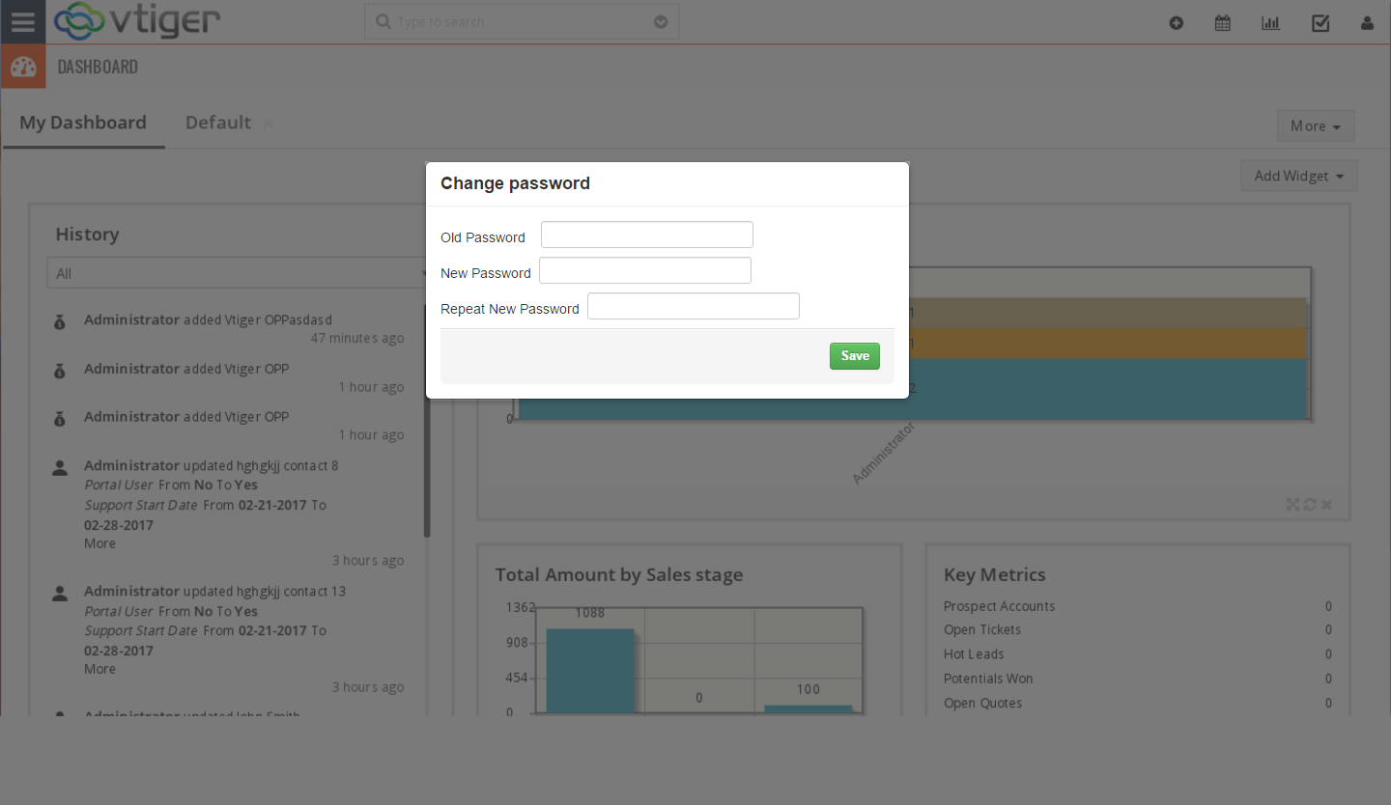Screen dimensions: 1391x805
Task: Expand More on the contact 8 update
Action: (x=99, y=542)
